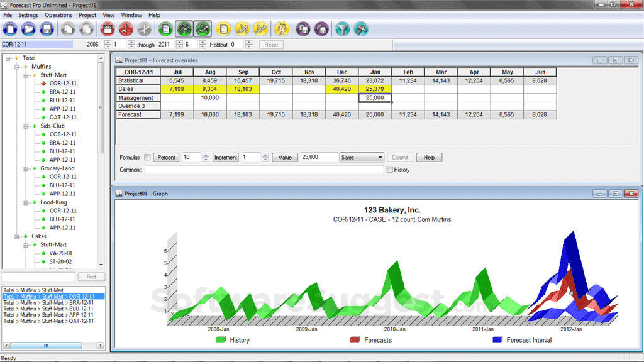
Task: Select the numeric # toolbar icon
Action: coord(281,29)
